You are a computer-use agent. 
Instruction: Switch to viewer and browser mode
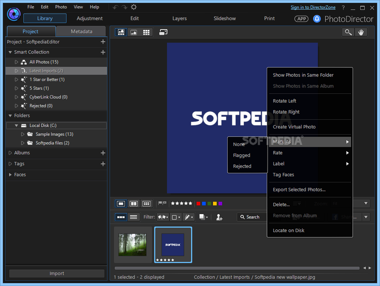121,32
